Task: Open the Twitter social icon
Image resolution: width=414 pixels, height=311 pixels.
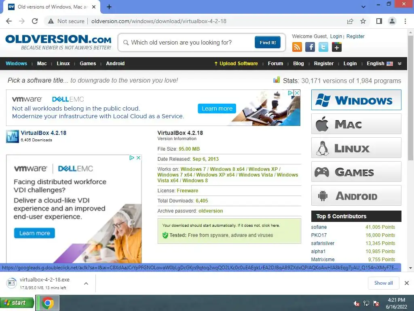Action: 323,47
